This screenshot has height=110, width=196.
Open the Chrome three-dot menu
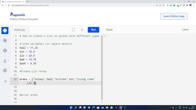194,5
